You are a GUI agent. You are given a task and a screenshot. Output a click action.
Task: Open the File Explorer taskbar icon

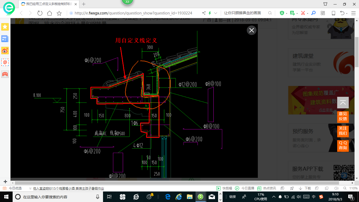point(189,197)
